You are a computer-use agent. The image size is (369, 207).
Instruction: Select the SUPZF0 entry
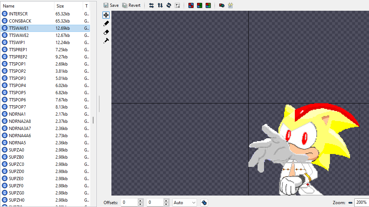[45, 186]
